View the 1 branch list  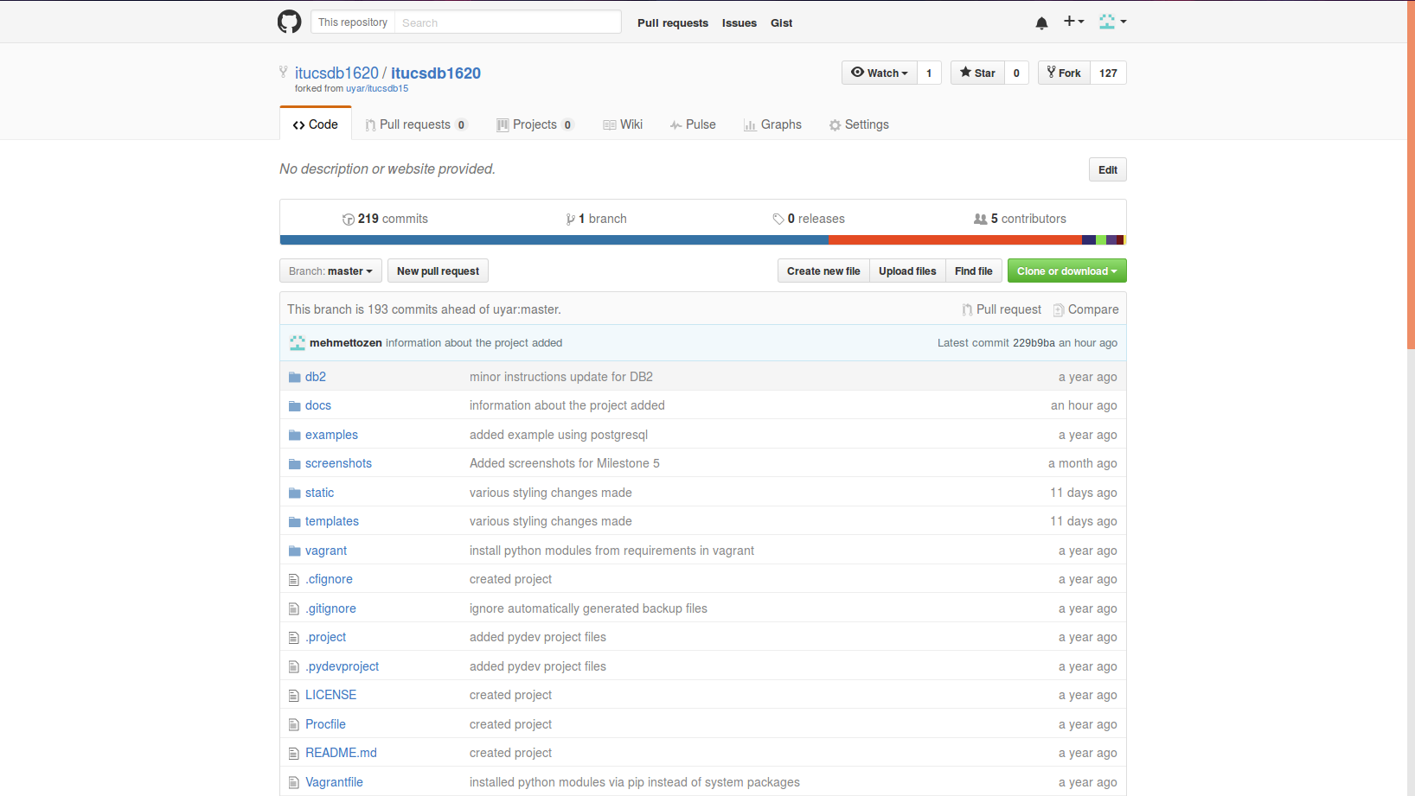596,219
